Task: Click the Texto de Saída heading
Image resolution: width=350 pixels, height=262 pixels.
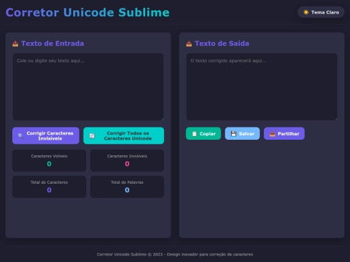Action: point(222,43)
